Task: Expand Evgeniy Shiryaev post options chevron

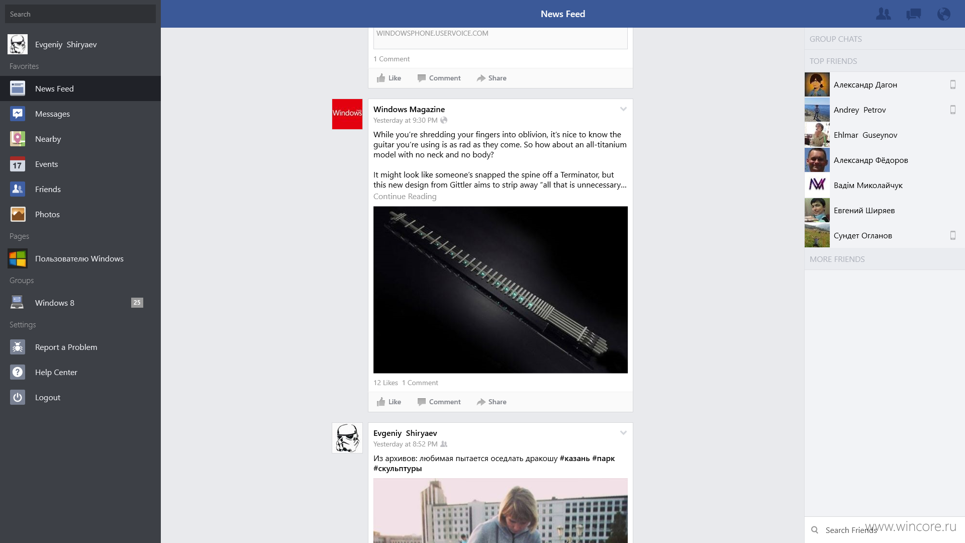Action: 623,433
